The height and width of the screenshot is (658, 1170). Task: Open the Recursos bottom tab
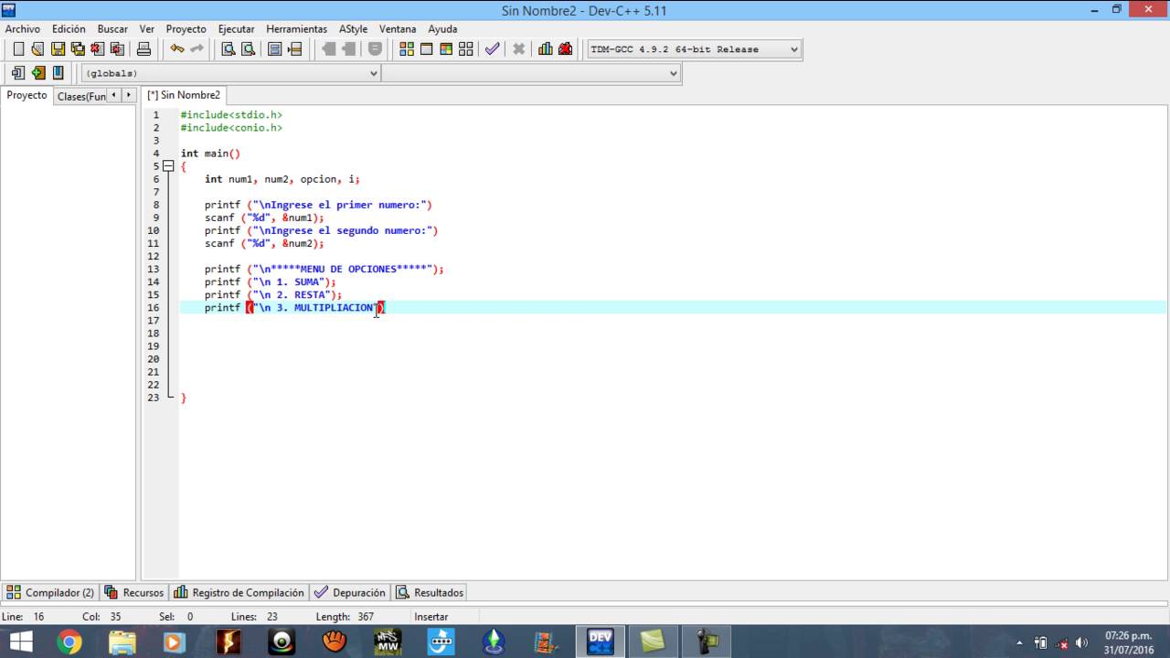tap(134, 592)
